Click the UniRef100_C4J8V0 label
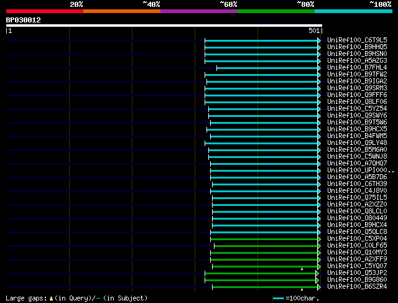398x303 pixels. [357, 191]
